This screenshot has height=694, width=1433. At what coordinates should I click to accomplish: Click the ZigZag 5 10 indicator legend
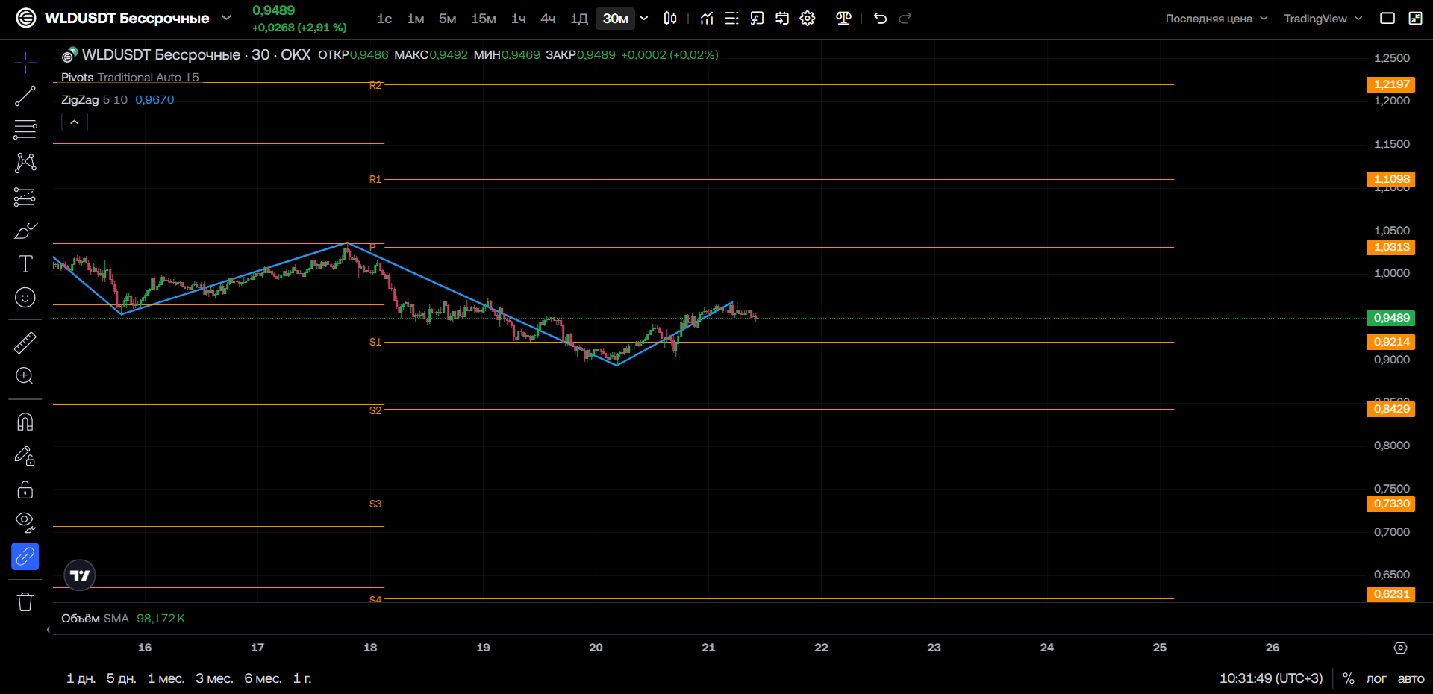click(x=117, y=100)
